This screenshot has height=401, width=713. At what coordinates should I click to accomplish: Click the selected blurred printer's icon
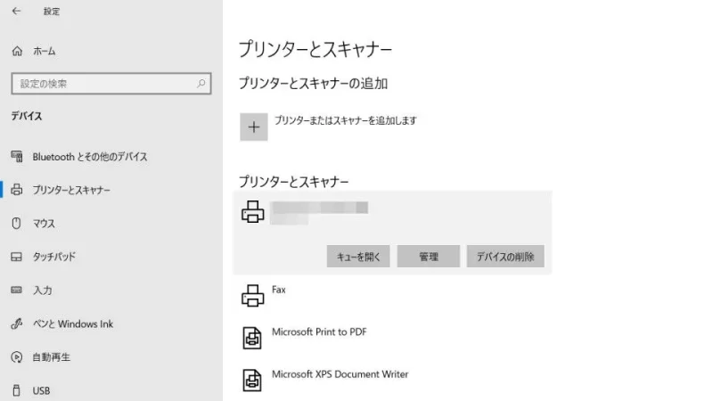253,212
